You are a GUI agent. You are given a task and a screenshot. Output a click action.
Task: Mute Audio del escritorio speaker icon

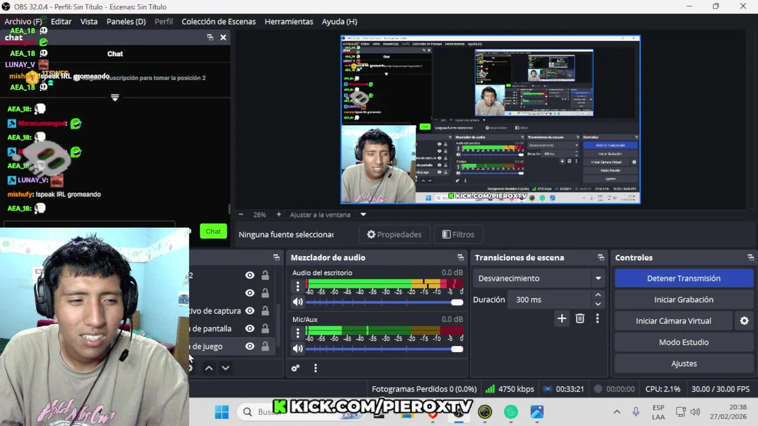click(298, 302)
